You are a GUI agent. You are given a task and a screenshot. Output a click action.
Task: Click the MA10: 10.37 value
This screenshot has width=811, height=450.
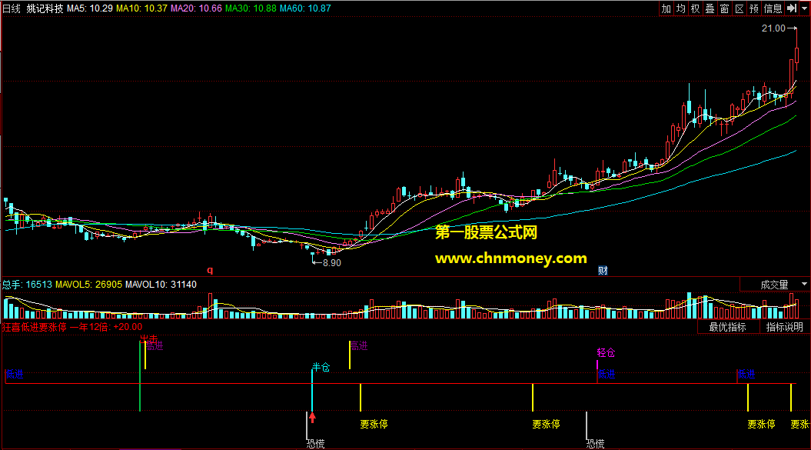coord(141,8)
